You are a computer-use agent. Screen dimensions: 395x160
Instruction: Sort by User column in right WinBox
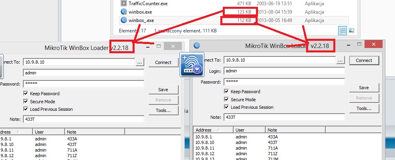[250, 130]
